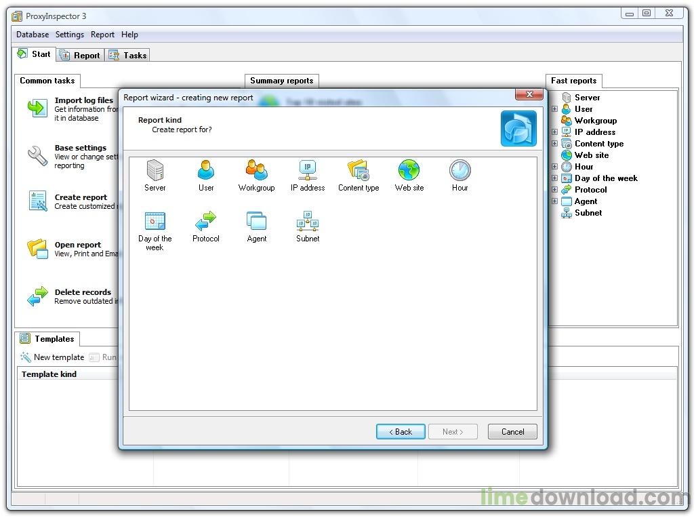Choose the Hour clock icon in wizard

460,170
